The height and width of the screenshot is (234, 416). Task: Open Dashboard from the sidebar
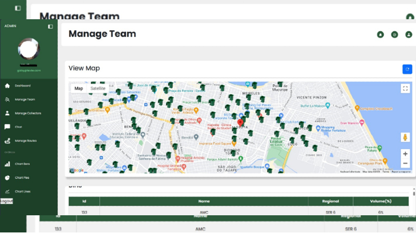coord(22,85)
